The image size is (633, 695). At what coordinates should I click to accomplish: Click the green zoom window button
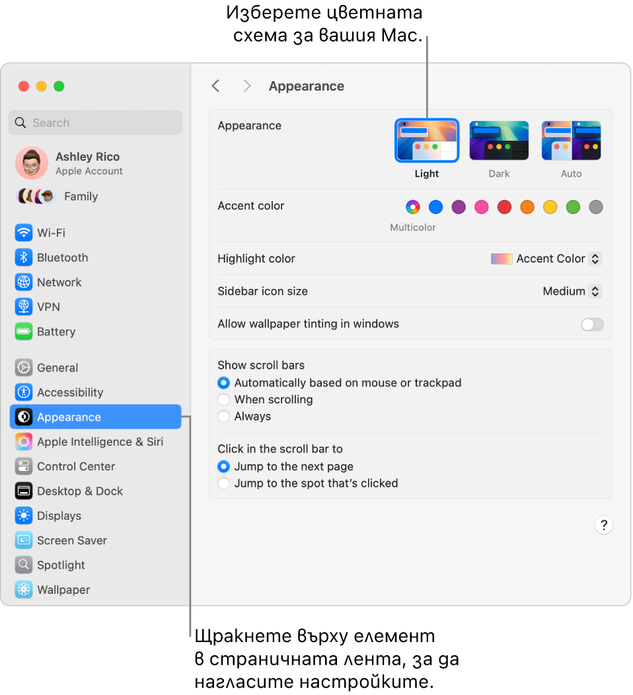[x=59, y=86]
